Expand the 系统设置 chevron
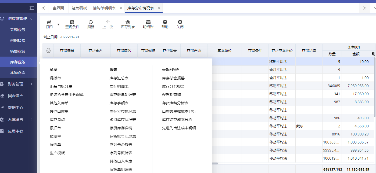Viewport: 376px width, 173px height. 31,119
